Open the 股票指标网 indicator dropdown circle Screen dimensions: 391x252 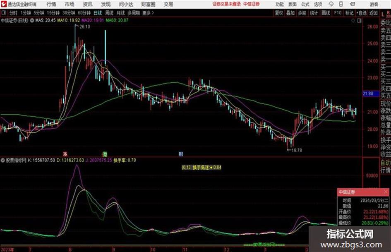(3, 160)
